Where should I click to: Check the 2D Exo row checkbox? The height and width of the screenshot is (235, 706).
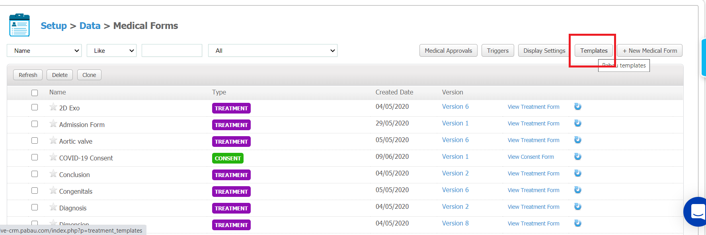click(35, 107)
